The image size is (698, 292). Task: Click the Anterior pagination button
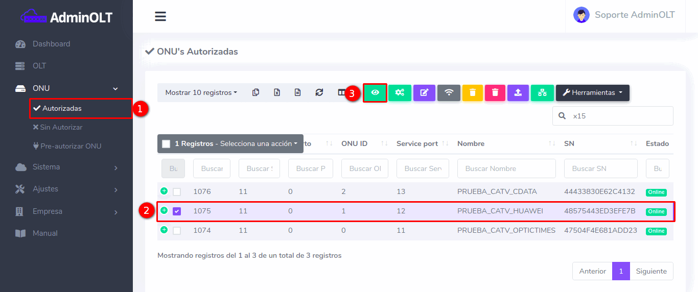[592, 271]
